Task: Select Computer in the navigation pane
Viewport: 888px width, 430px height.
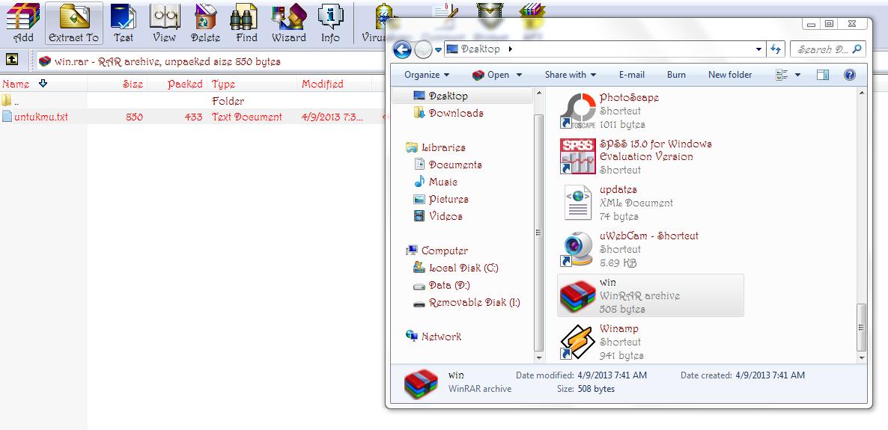Action: click(x=445, y=251)
